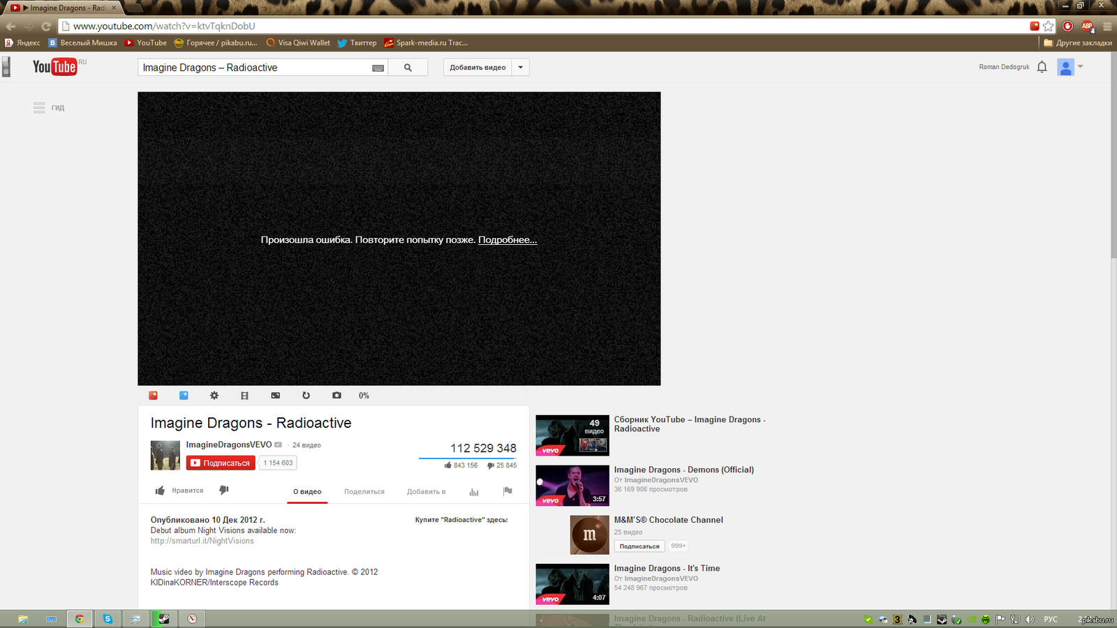This screenshot has height=628, width=1117.
Task: Click the loop/repeat icon under player
Action: tap(306, 396)
